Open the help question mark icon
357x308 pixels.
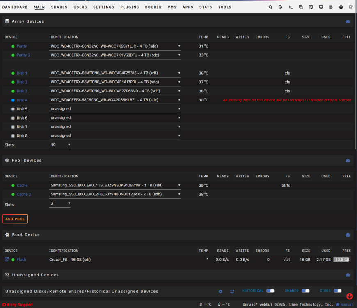point(341,7)
